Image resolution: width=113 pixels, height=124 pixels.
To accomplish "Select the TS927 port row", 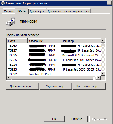I will coord(54,50).
